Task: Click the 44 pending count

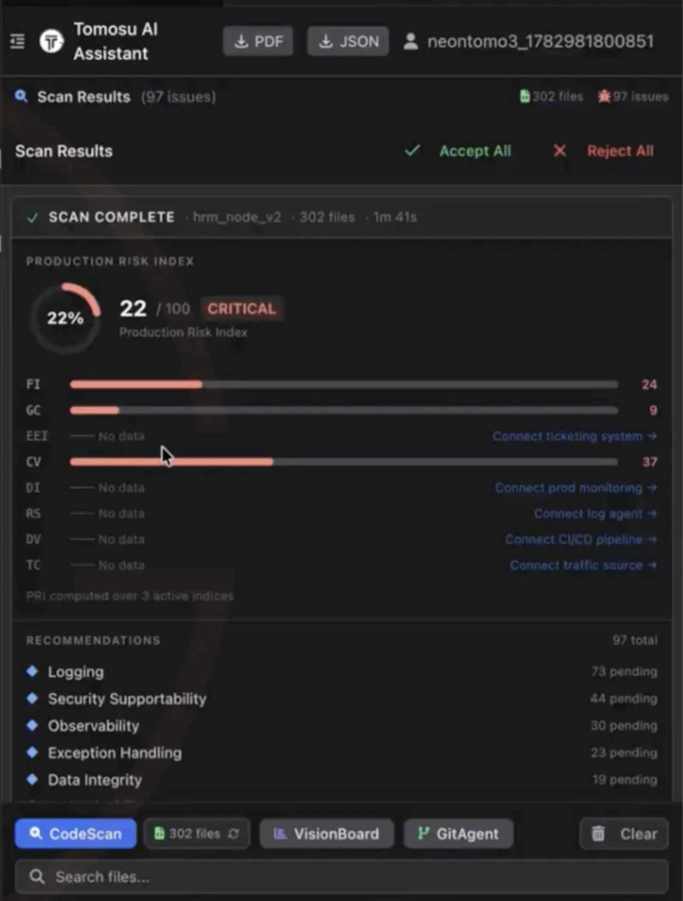Action: click(624, 699)
